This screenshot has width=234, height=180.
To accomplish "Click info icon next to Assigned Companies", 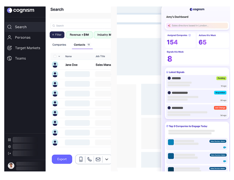I will pyautogui.click(x=190, y=35).
